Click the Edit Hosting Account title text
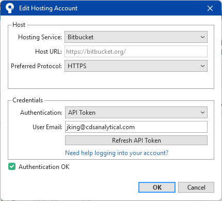222x201 pixels. [48, 8]
